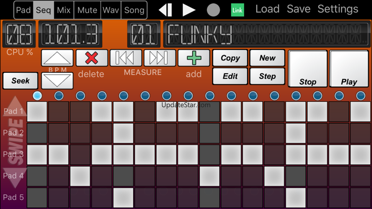
Task: Select the last step indicator dot
Action: click(x=361, y=96)
